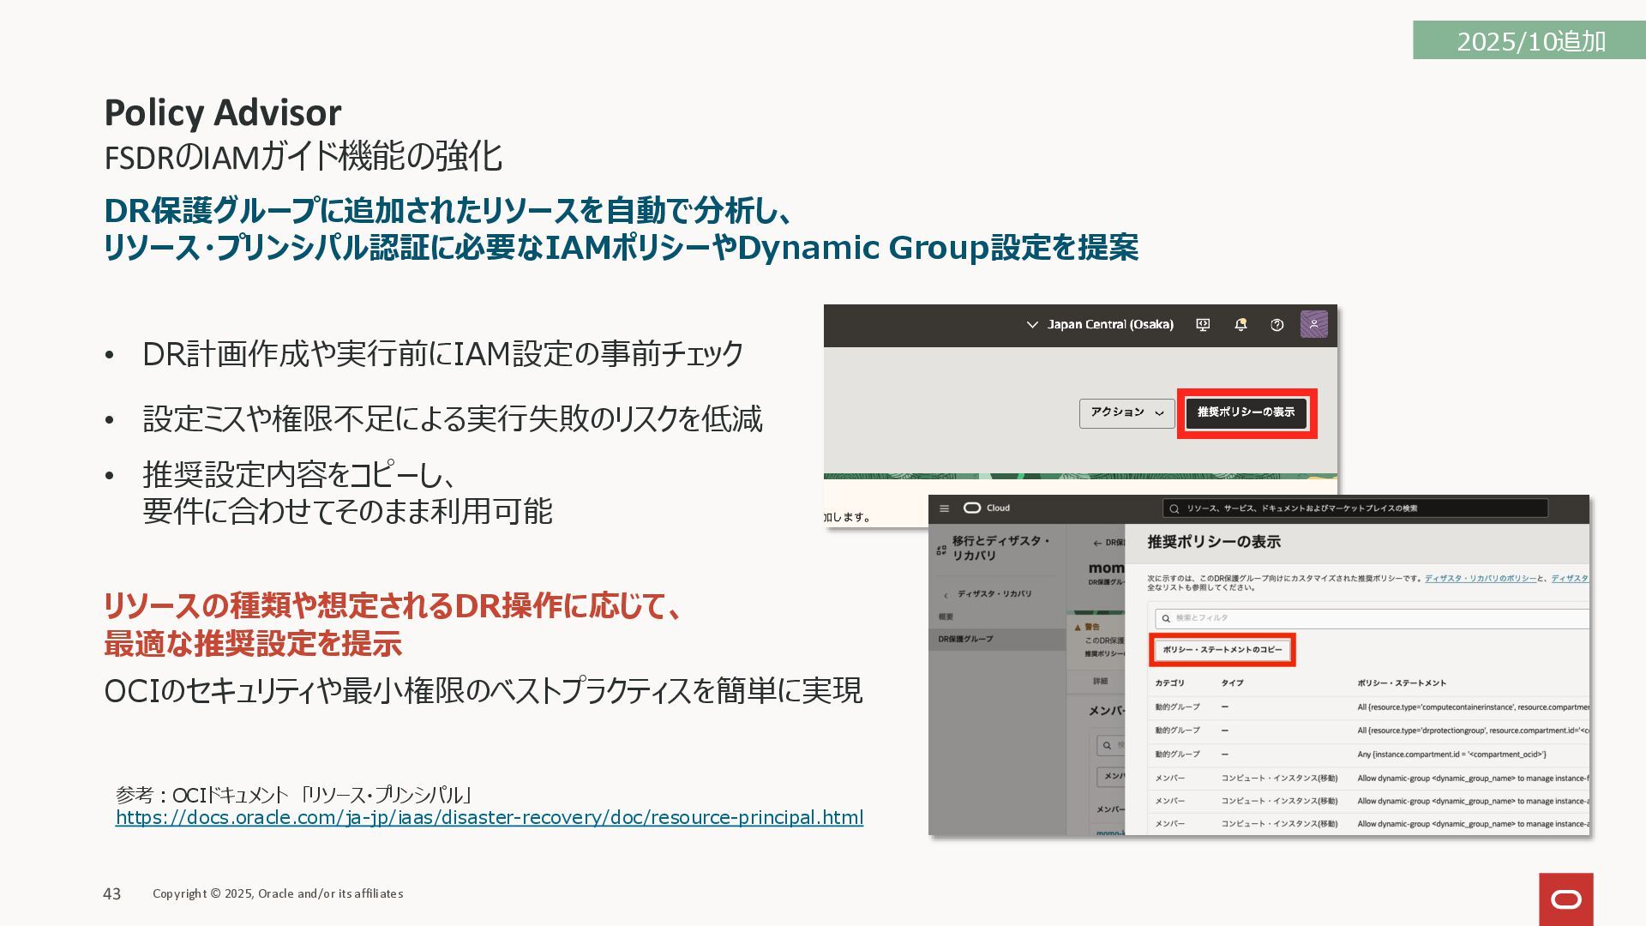This screenshot has width=1646, height=926.
Task: Click the user profile avatar
Action: 1313,324
